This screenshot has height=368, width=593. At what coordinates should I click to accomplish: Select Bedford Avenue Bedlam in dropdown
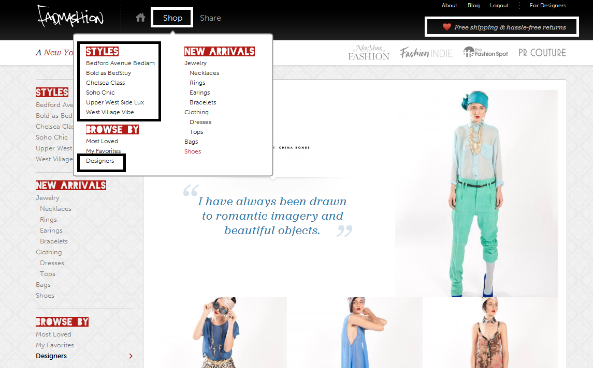point(120,63)
